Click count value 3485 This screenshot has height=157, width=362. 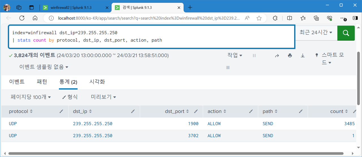(349, 124)
